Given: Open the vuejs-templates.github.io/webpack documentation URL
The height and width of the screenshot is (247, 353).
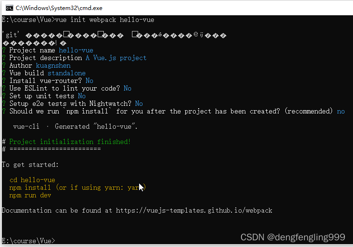Looking at the screenshot, I should coord(194,210).
